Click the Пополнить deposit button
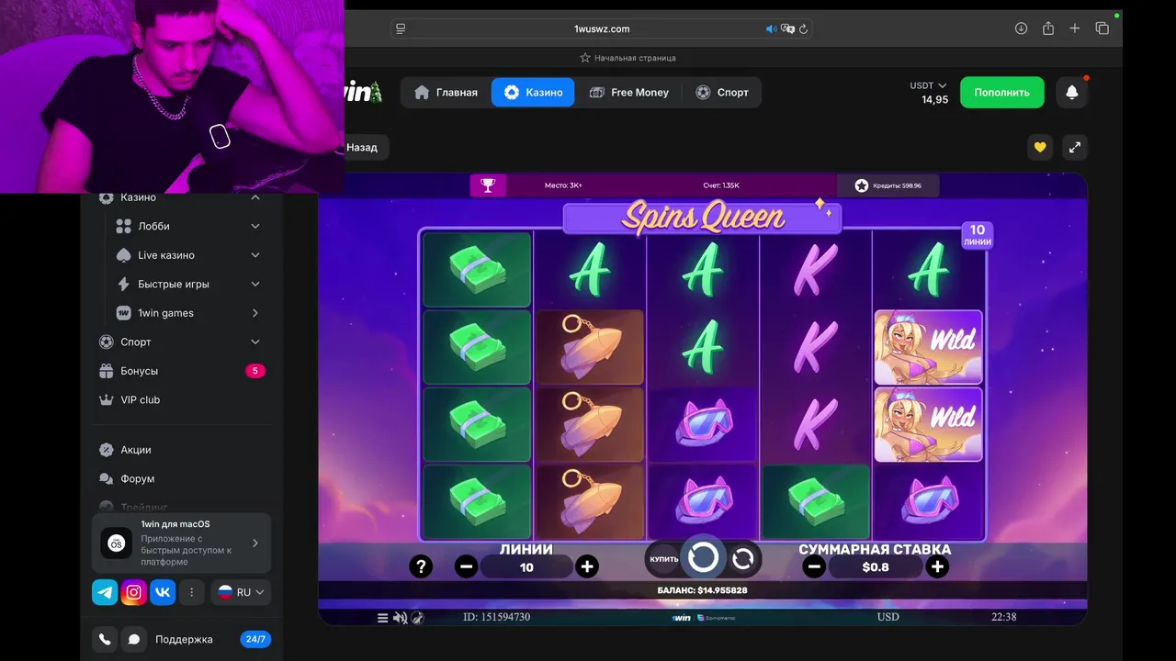The image size is (1176, 661). coord(1002,93)
